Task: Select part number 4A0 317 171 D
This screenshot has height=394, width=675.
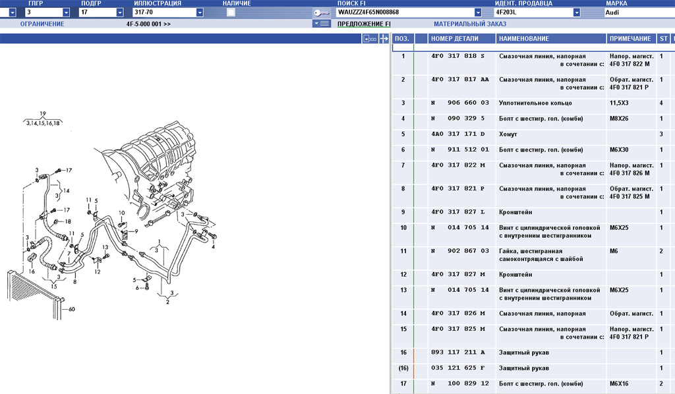Action: click(x=457, y=134)
